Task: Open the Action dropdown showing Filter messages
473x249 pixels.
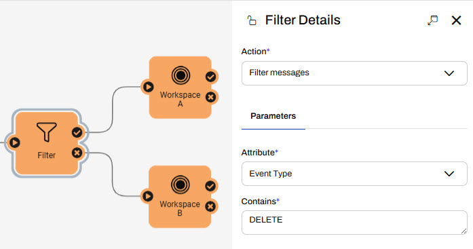Action: 354,73
